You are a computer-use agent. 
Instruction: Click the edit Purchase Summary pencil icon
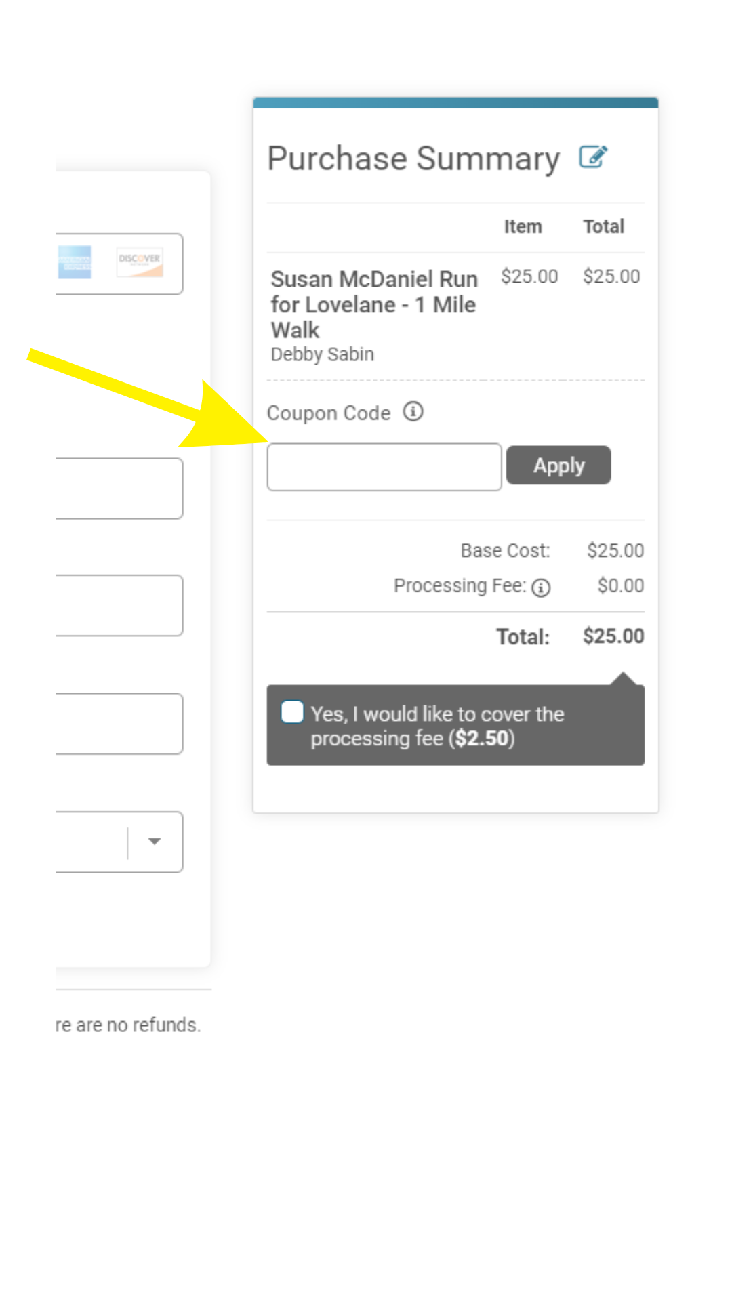point(593,157)
